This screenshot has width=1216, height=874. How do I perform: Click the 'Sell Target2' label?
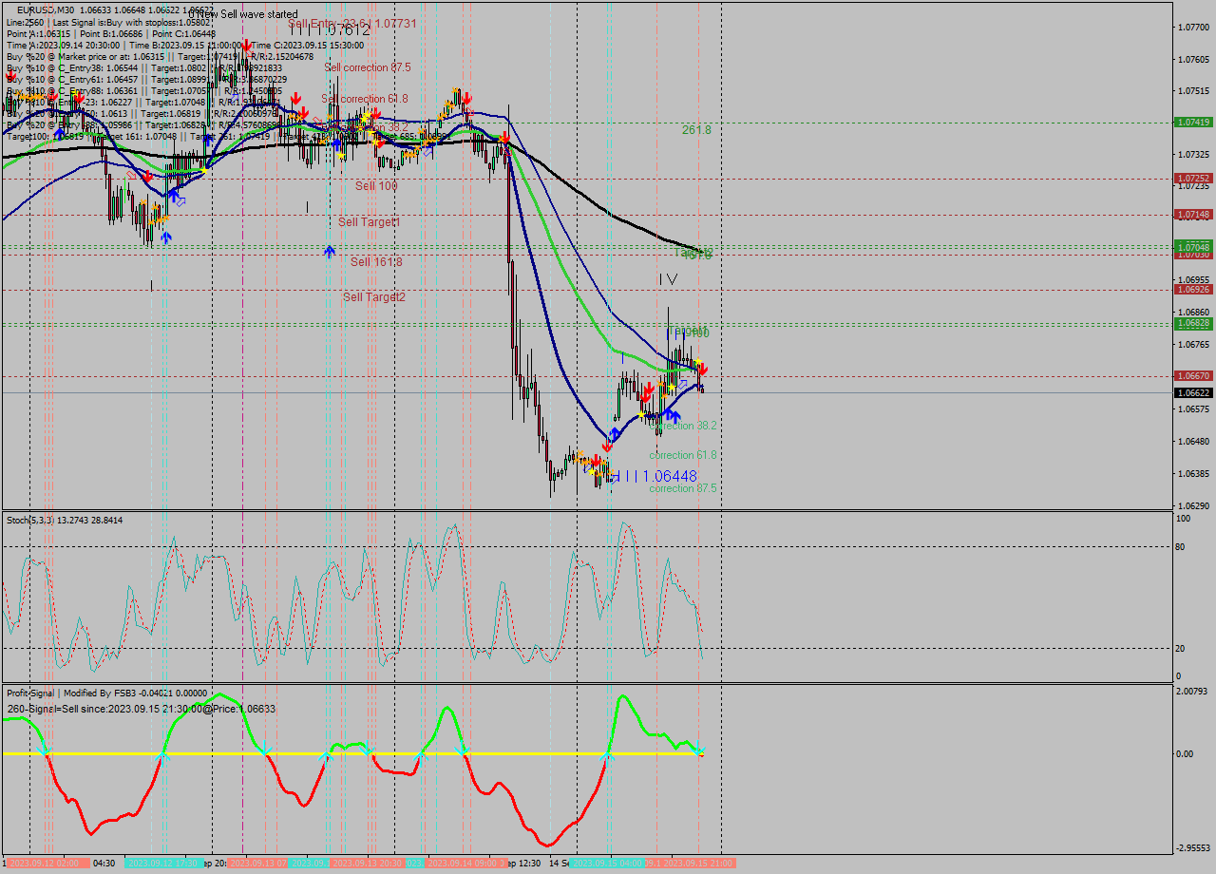(x=374, y=297)
